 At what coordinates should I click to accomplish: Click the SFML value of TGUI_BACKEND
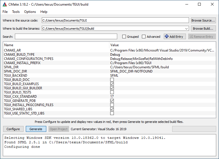pyautogui.click(x=114, y=76)
